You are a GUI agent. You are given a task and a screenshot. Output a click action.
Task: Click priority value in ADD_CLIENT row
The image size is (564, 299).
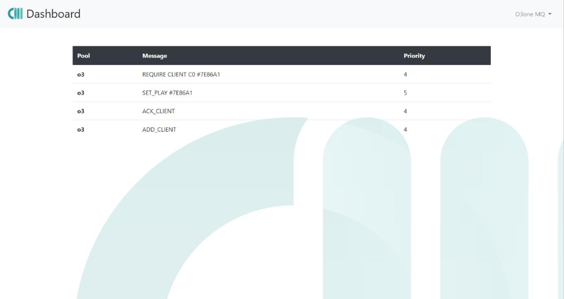pyautogui.click(x=405, y=130)
